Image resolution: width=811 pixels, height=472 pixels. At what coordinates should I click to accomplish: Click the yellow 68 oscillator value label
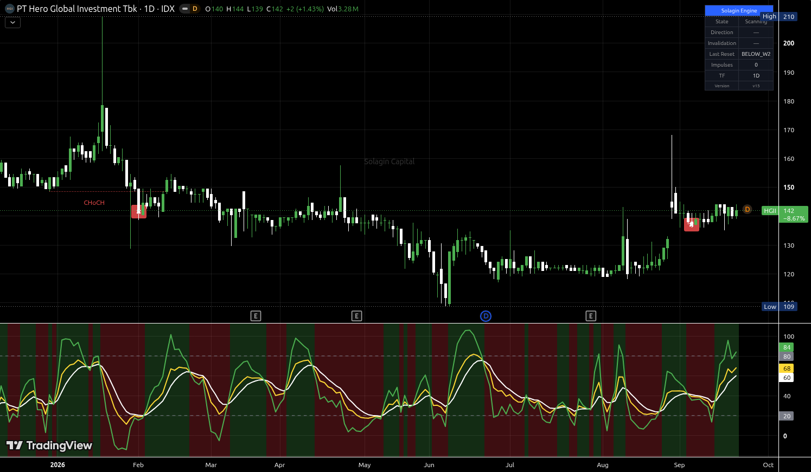787,368
